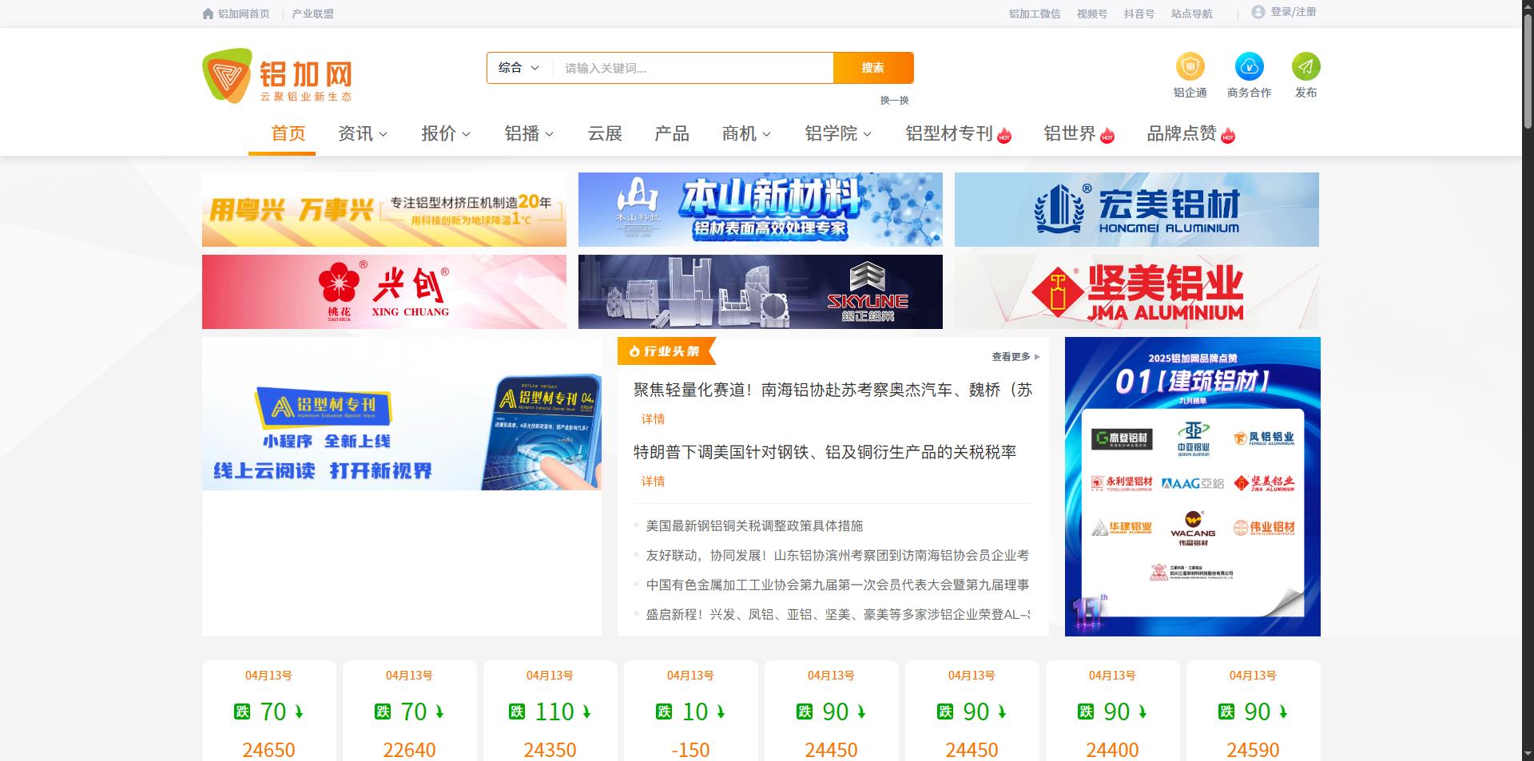Click the home icon beside 铝加网首页
The width and height of the screenshot is (1534, 761).
[209, 14]
